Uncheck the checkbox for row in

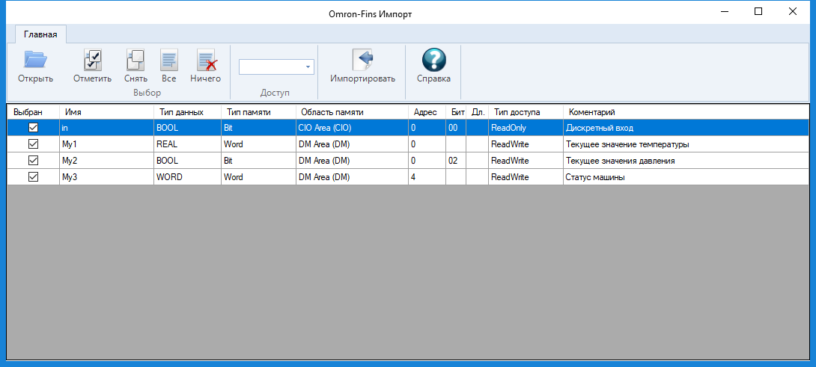pos(33,127)
